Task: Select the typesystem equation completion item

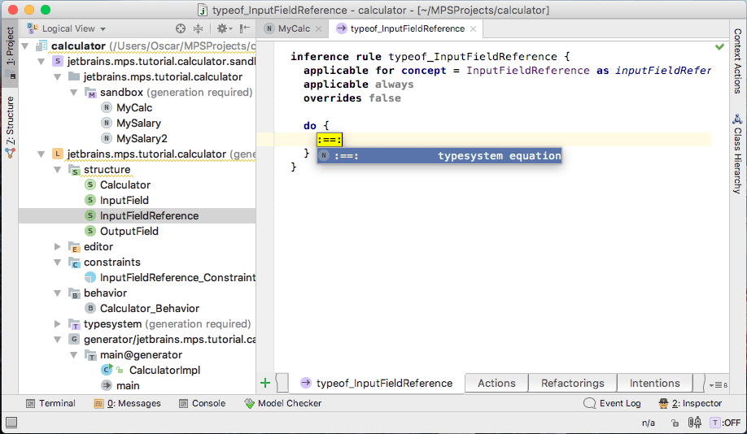Action: [x=439, y=155]
